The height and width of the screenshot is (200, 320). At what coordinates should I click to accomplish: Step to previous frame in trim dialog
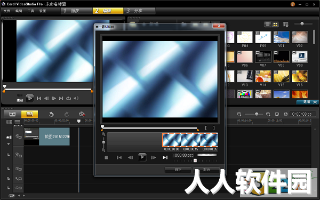pyautogui.click(x=130, y=157)
